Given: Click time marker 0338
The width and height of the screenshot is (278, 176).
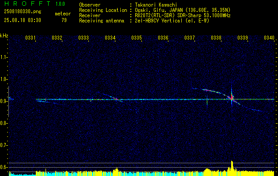Looking at the screenshot, I should tap(216, 37).
